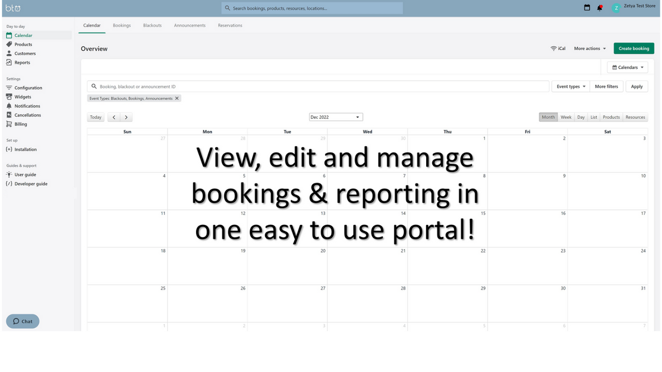The width and height of the screenshot is (662, 372).
Task: Open Billing in the sidebar
Action: coord(21,124)
